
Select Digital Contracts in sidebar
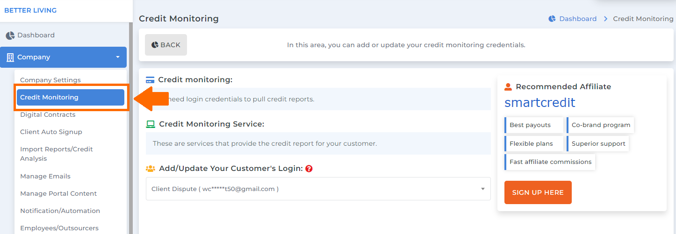point(48,114)
